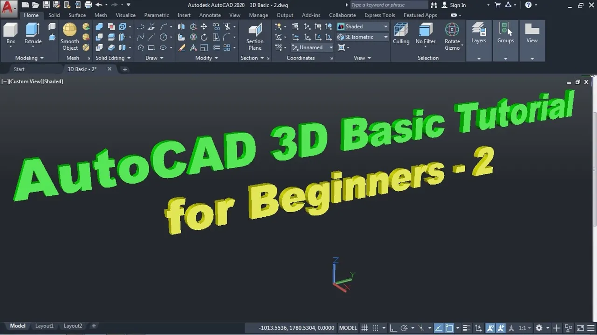Switch to the Start file tab
The width and height of the screenshot is (597, 335).
[19, 69]
